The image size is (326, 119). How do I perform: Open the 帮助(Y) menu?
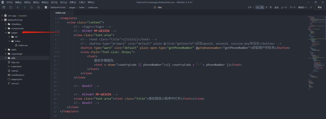pos(91,2)
